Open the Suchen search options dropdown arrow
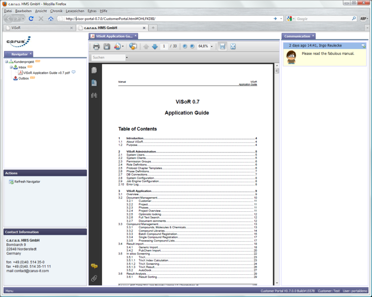 tap(126, 57)
